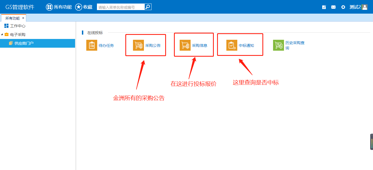Click the 电子采购 briefcase icon

[7, 35]
